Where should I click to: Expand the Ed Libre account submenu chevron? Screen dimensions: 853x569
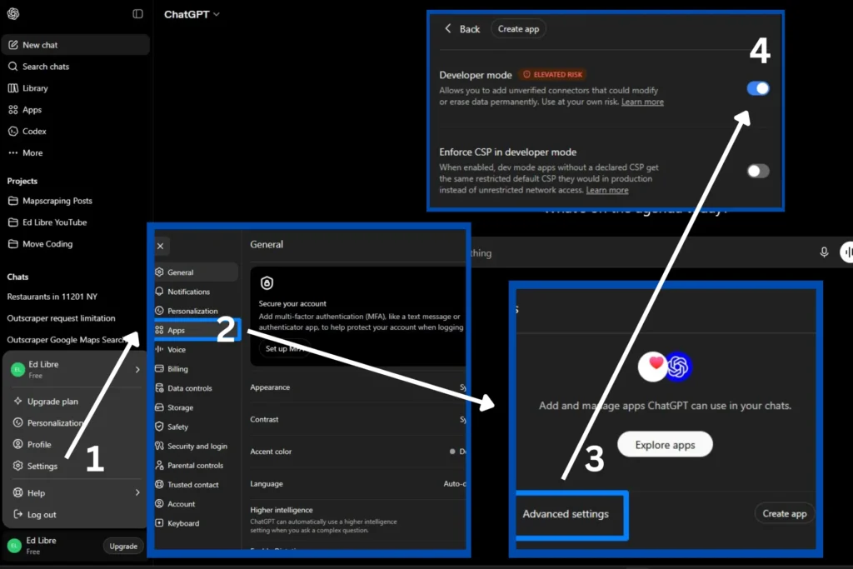(137, 369)
